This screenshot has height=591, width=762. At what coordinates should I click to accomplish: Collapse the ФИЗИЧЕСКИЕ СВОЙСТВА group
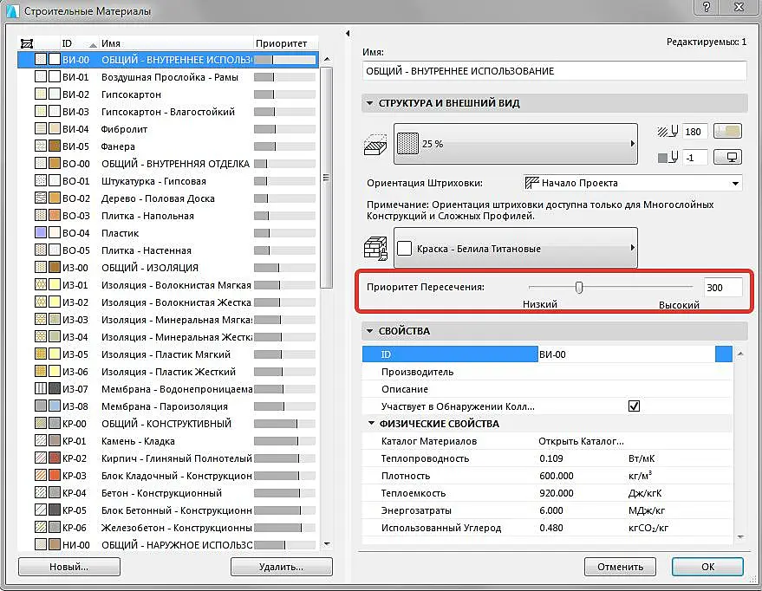click(371, 424)
